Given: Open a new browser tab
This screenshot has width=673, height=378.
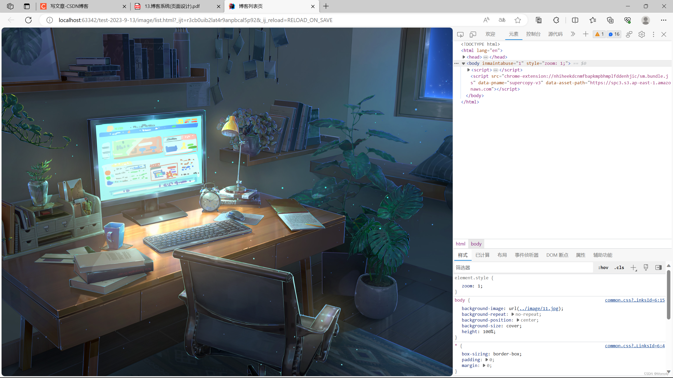Looking at the screenshot, I should tap(326, 6).
